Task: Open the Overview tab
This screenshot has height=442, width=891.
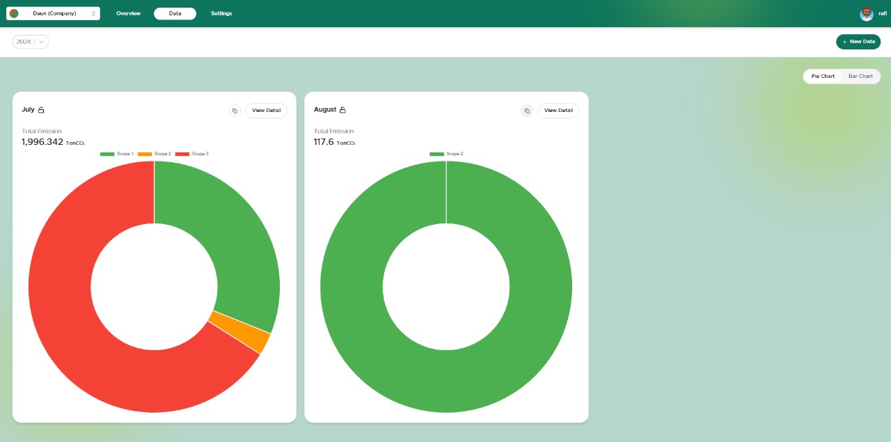Action: 128,13
